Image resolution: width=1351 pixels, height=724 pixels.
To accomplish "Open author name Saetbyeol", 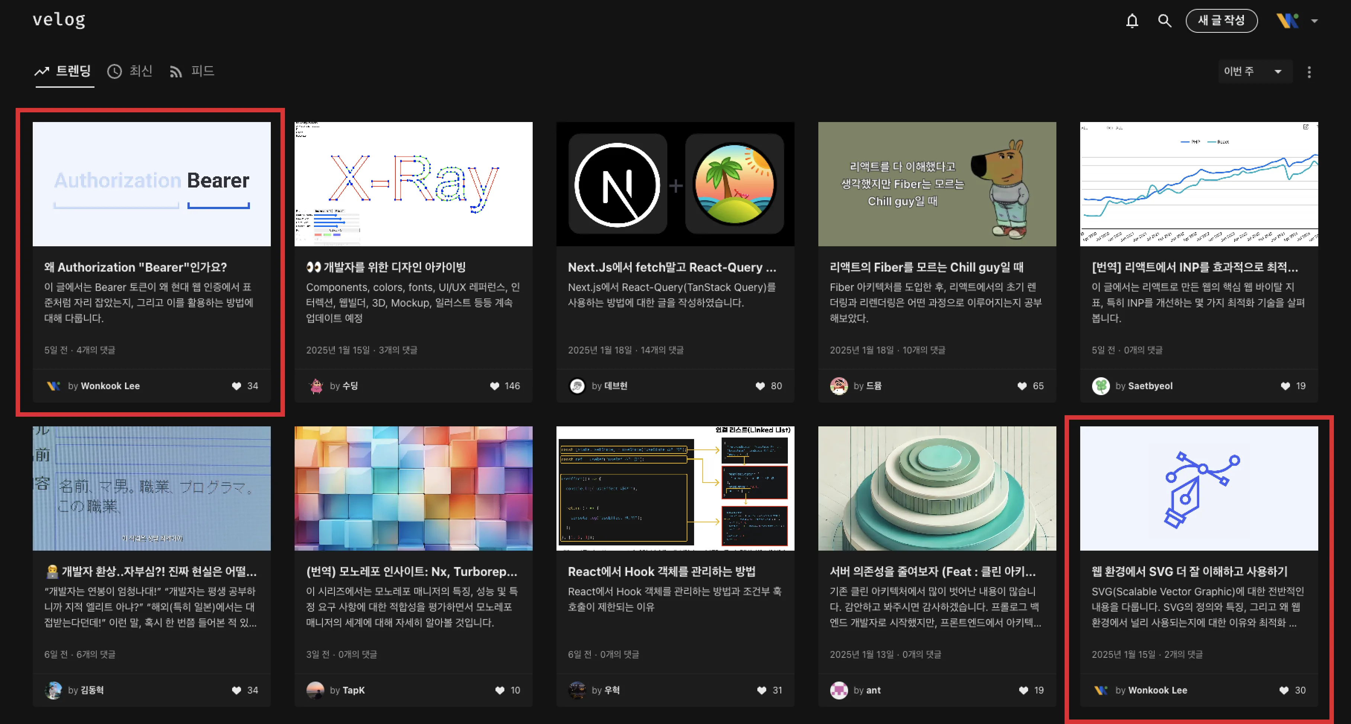I will coord(1150,386).
